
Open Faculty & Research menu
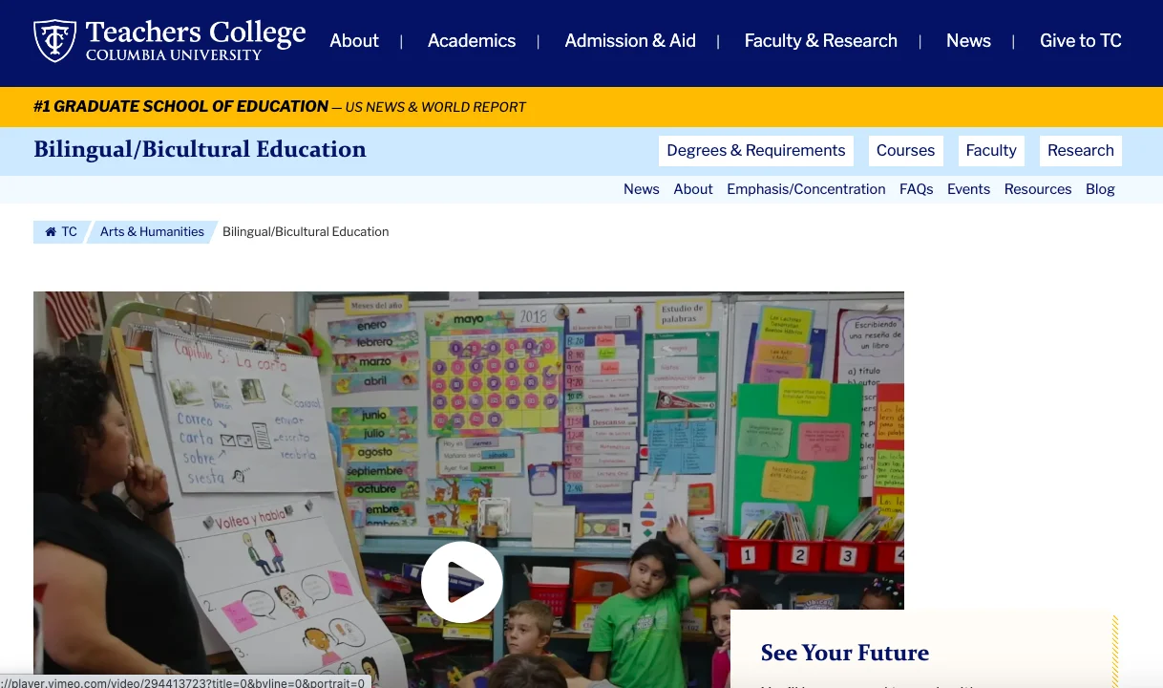click(x=821, y=41)
